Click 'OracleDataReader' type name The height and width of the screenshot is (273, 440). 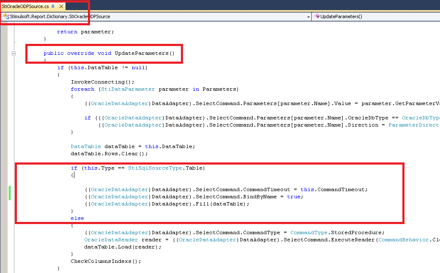[111, 240]
